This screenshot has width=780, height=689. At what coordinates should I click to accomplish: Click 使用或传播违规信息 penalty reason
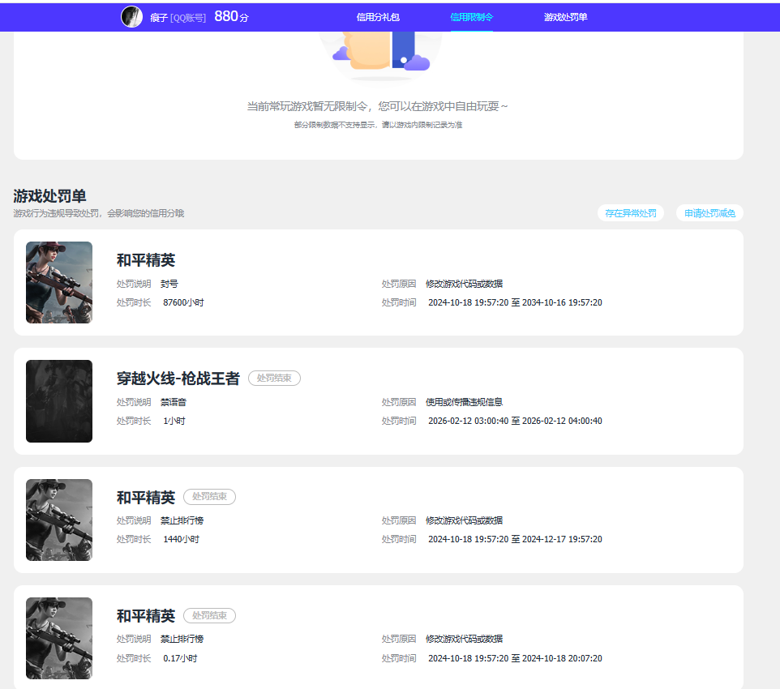coord(464,402)
